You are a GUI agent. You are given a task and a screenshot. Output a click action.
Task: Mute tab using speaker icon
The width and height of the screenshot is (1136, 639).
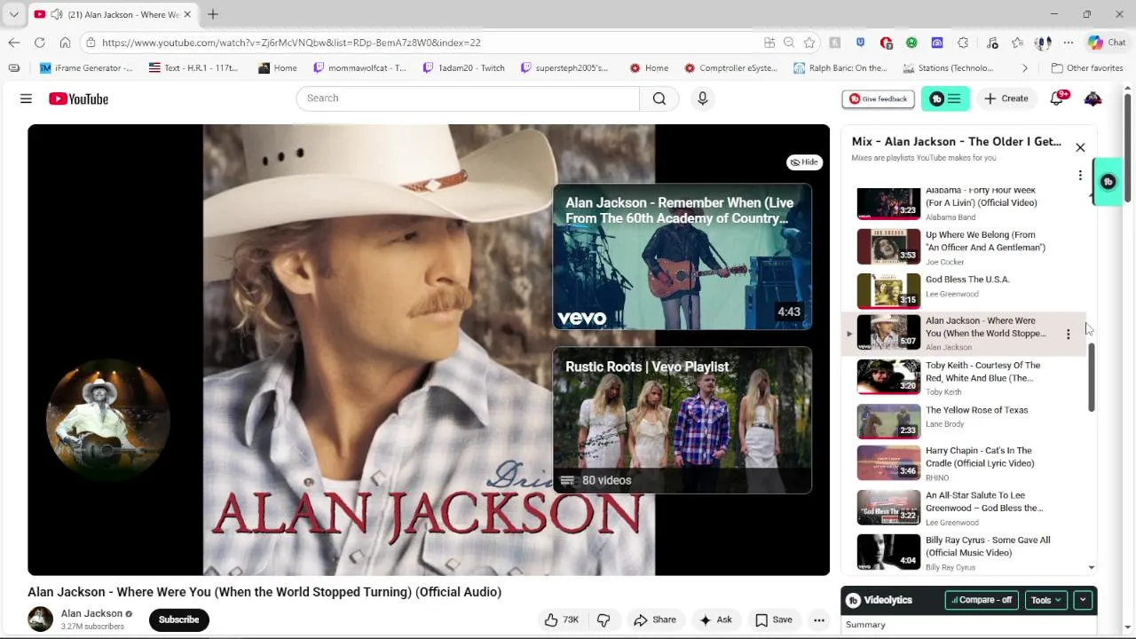(57, 14)
